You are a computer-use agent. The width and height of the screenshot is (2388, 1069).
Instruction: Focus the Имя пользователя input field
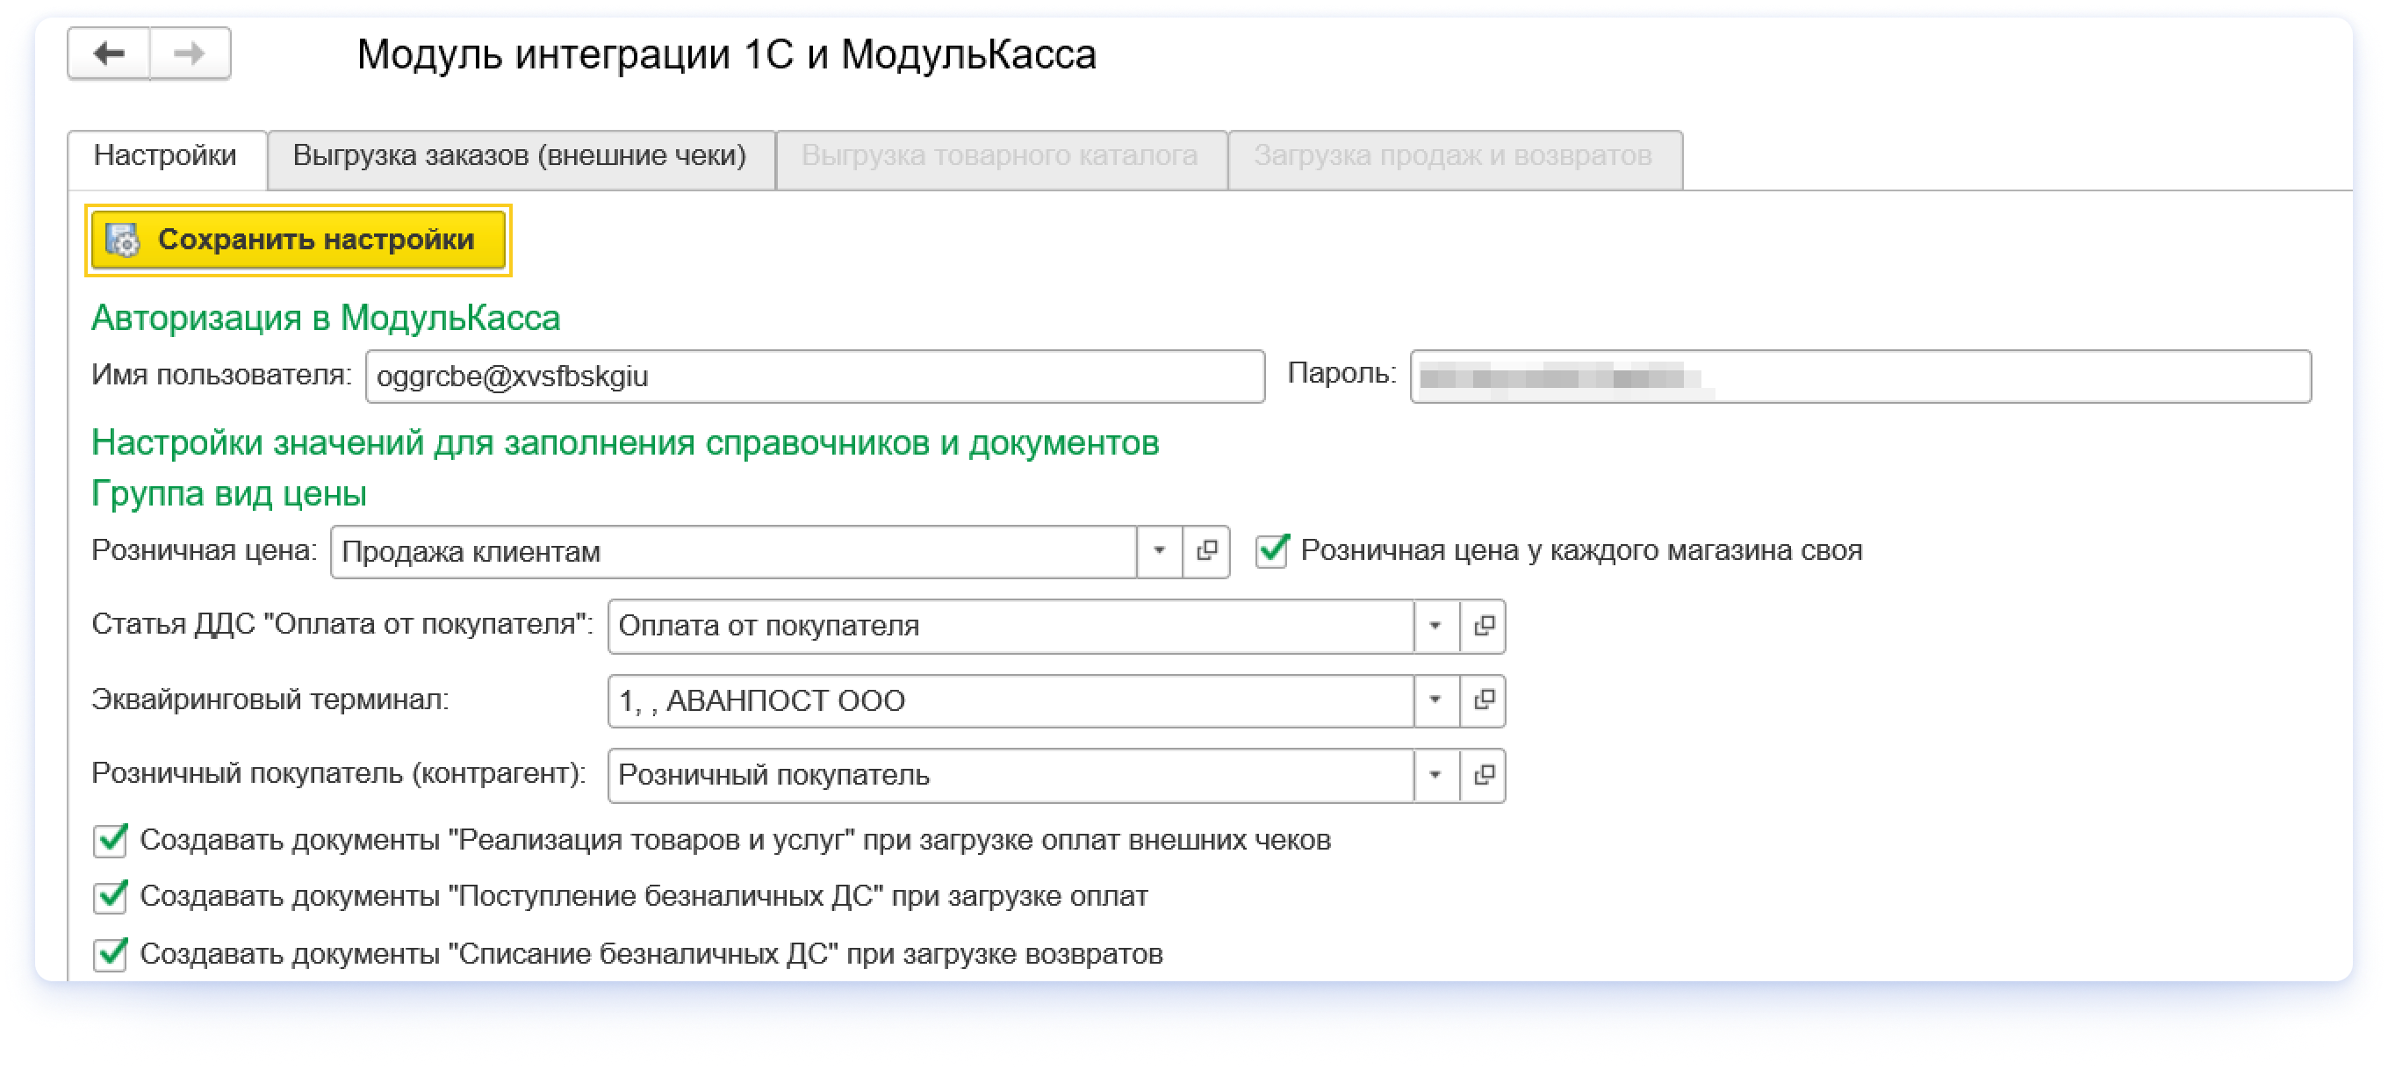coord(815,377)
